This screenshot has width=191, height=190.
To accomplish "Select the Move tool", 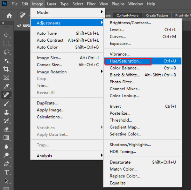I will tap(6, 35).
